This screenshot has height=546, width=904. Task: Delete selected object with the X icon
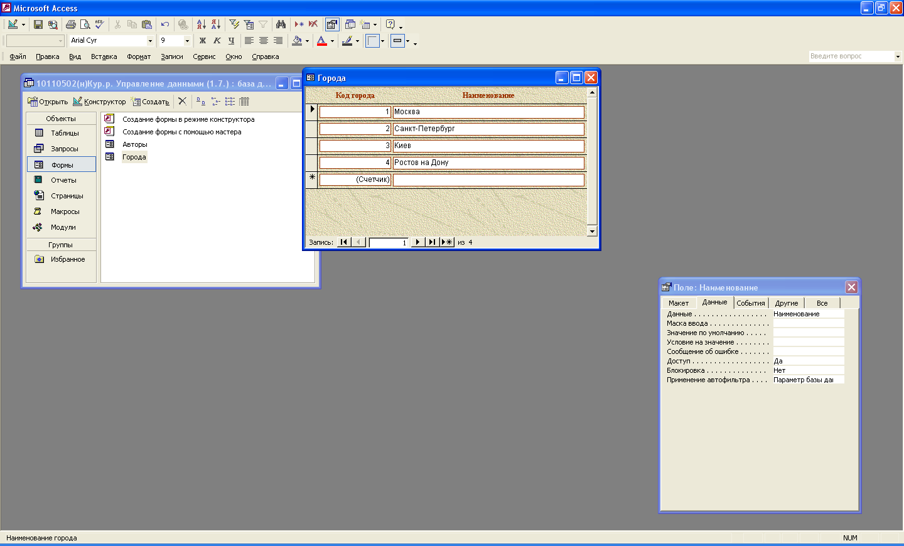click(x=182, y=101)
